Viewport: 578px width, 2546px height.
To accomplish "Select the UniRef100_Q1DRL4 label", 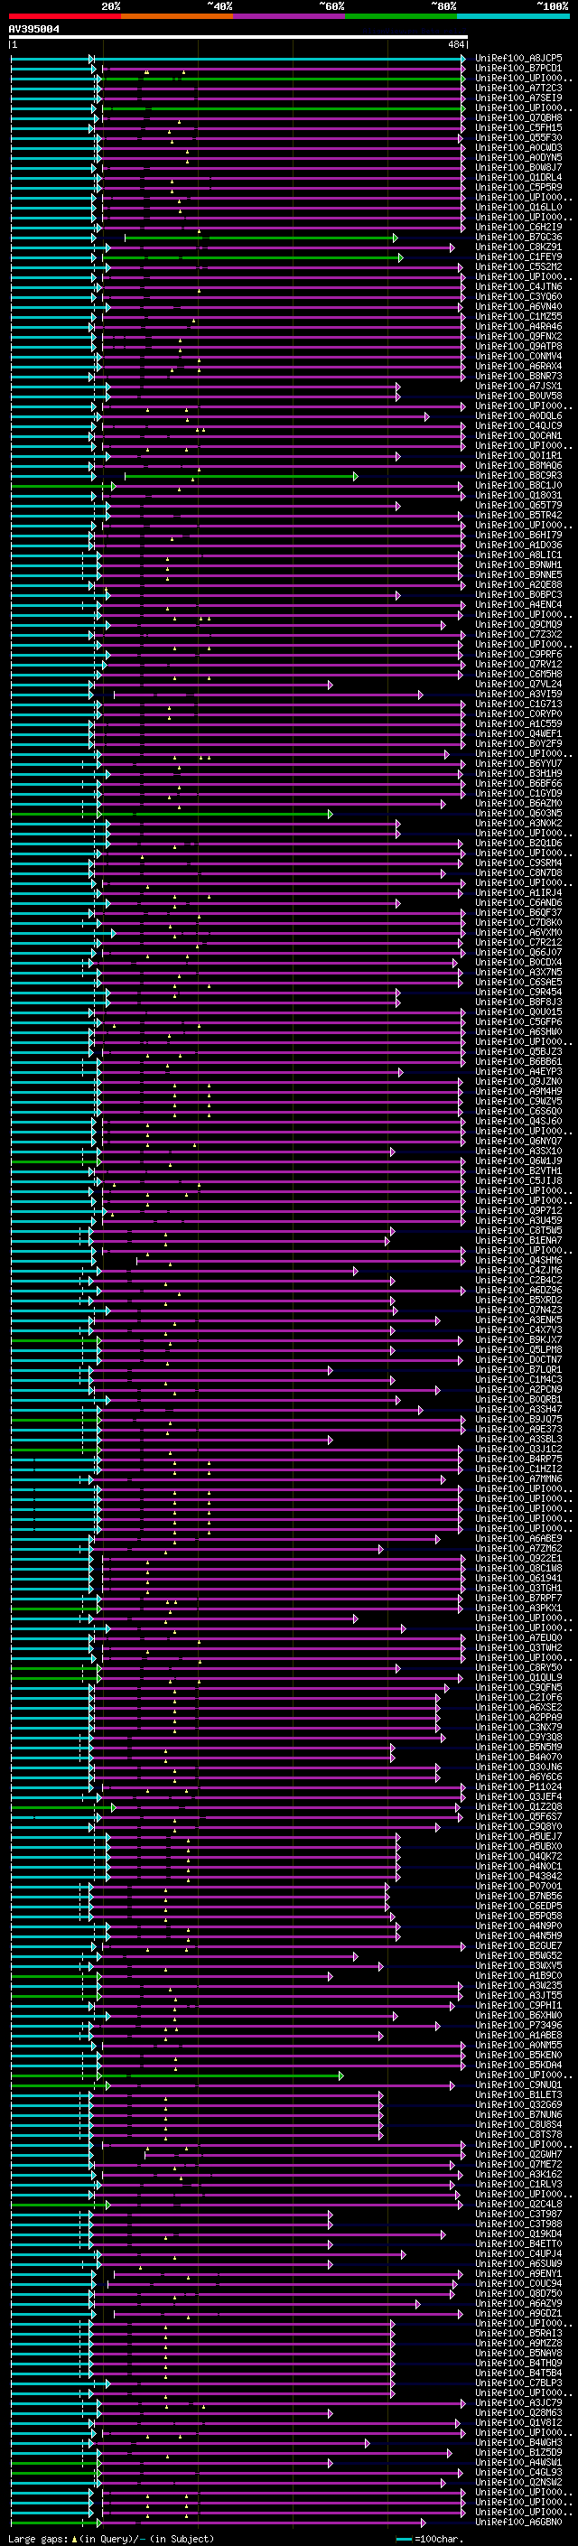I will pyautogui.click(x=518, y=178).
